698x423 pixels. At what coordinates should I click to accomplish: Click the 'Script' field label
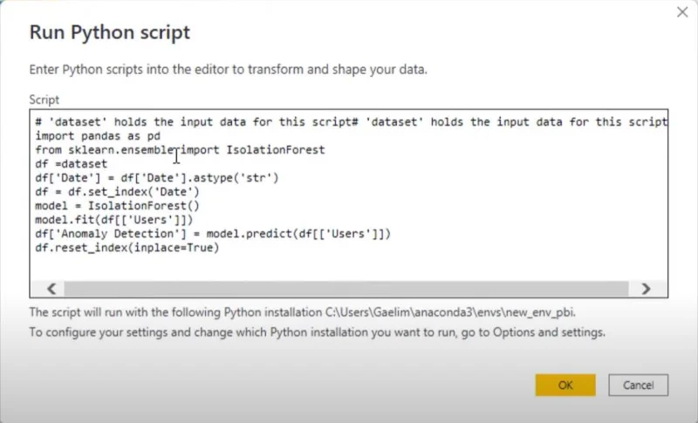[44, 99]
